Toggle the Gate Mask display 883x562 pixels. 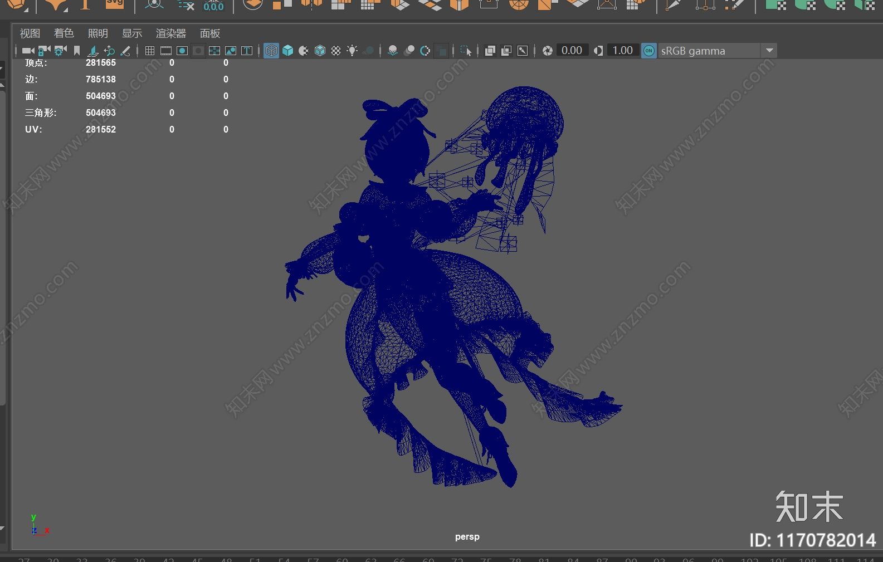pyautogui.click(x=198, y=51)
